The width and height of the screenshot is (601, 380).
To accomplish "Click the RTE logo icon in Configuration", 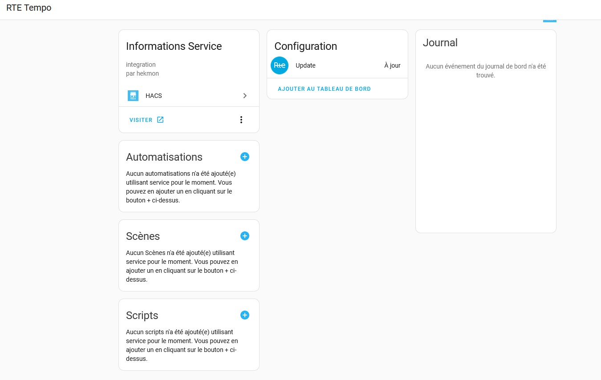I will [x=280, y=65].
